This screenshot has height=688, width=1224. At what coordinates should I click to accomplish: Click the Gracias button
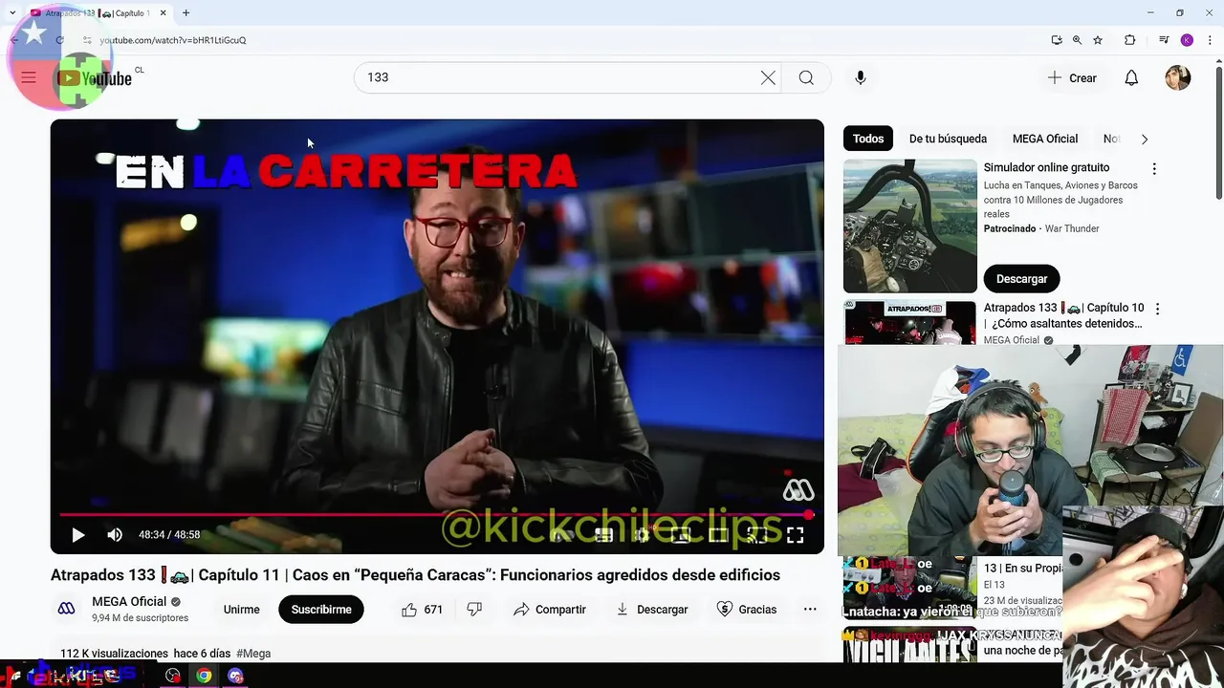(x=747, y=610)
